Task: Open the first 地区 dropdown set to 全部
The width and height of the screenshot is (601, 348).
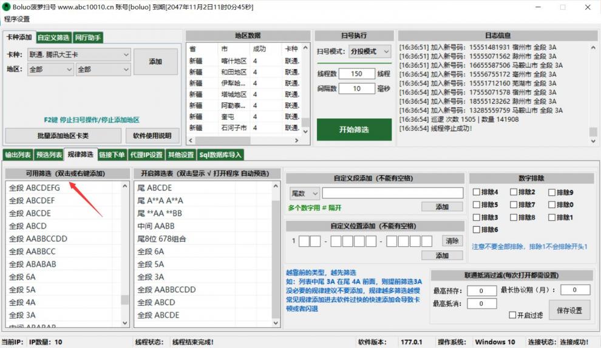Action: pos(50,69)
